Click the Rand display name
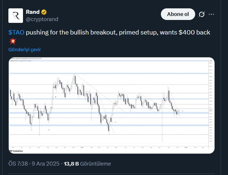The image size is (228, 175). 32,12
